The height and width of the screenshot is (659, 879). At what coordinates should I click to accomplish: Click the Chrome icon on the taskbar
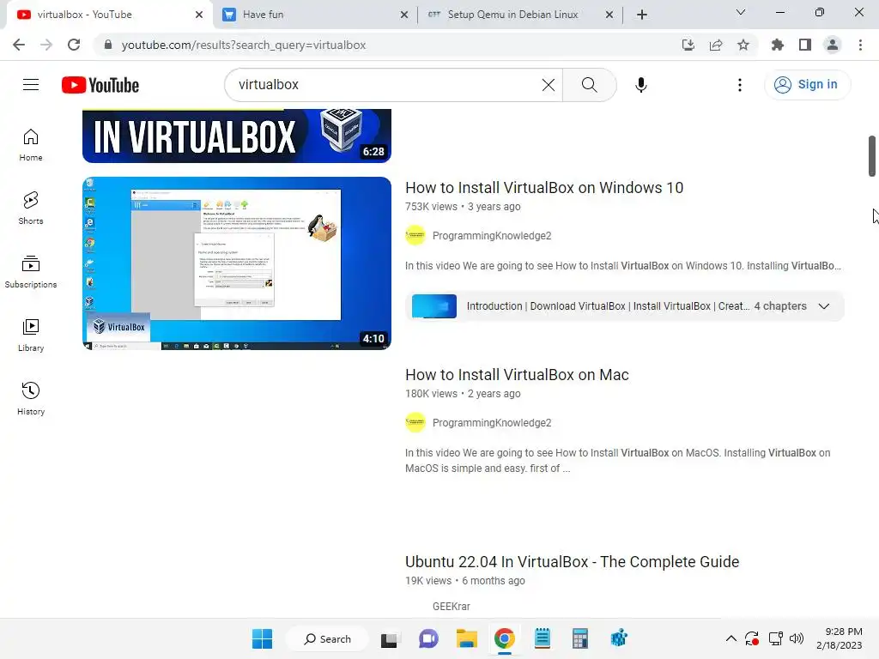tap(505, 638)
